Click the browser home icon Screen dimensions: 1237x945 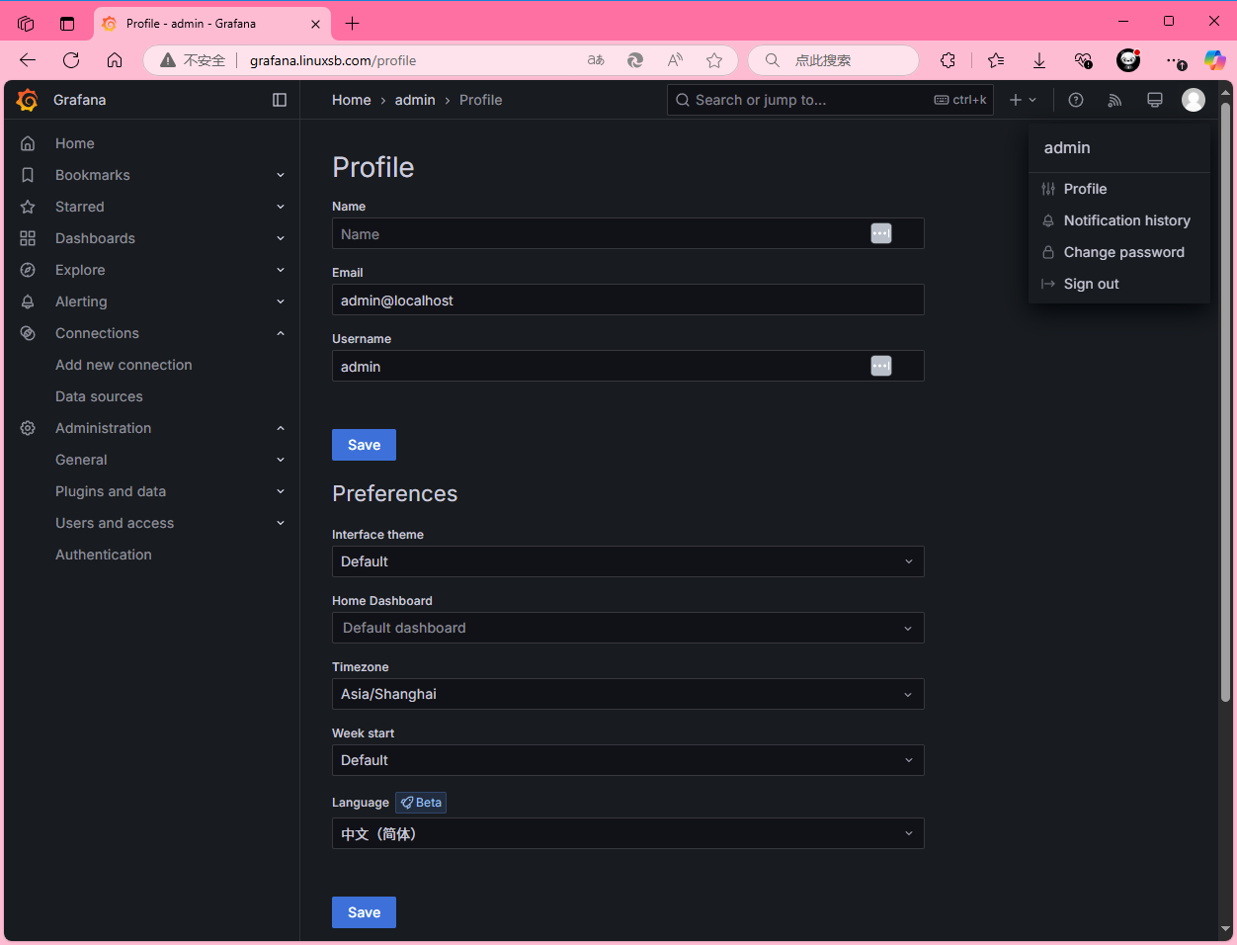[x=115, y=60]
